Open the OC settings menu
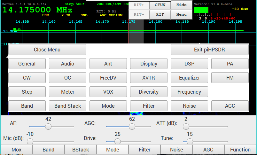This screenshot has height=155, width=257. (x=67, y=78)
